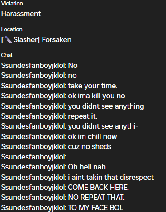The height and width of the screenshot is (212, 166).
Task: Select 'i aint takin that disrespect' line
Action: 77,177
